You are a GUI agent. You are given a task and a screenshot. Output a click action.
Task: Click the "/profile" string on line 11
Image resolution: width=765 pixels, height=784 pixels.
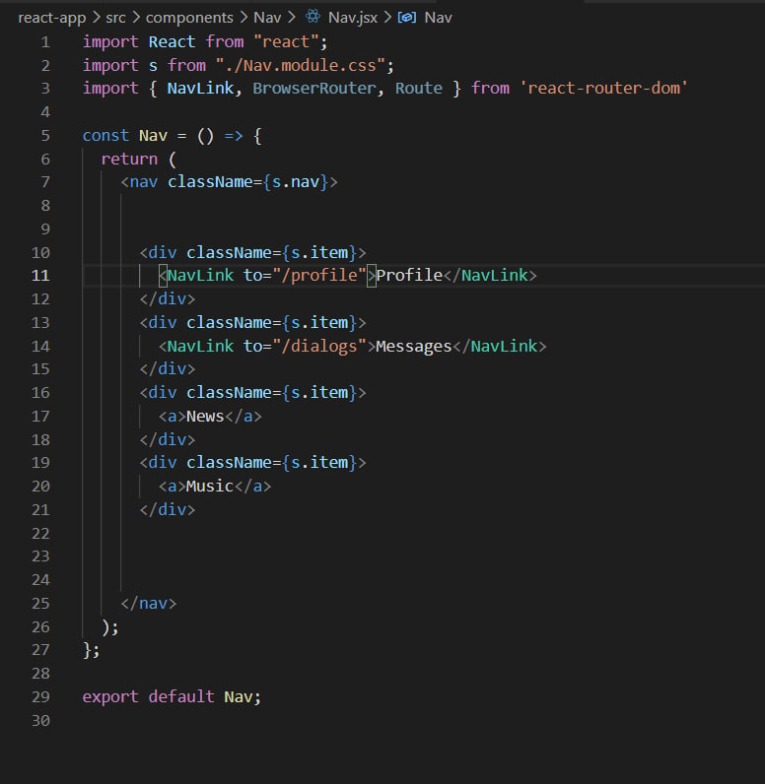[319, 275]
